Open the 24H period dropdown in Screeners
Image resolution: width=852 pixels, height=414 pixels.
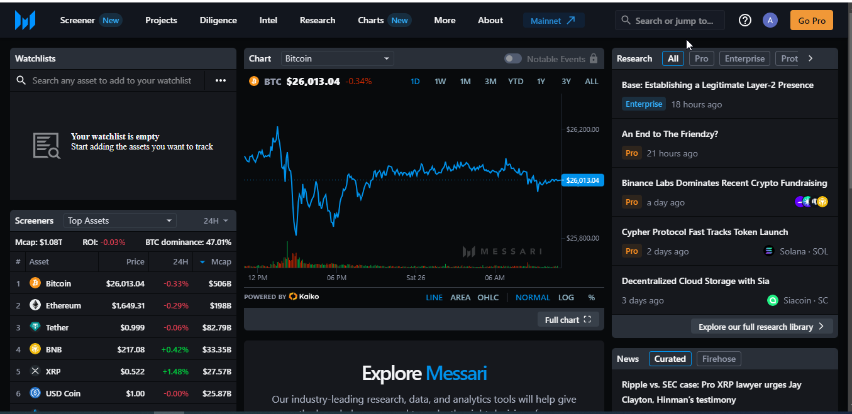216,221
